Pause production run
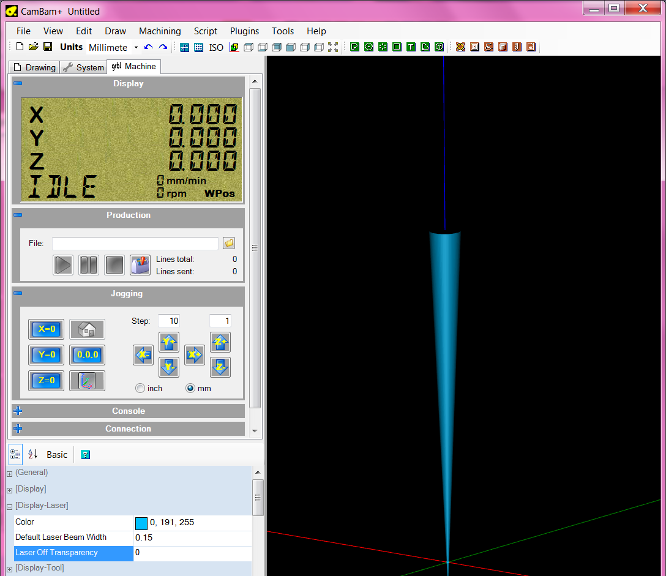The image size is (666, 576). tap(89, 265)
